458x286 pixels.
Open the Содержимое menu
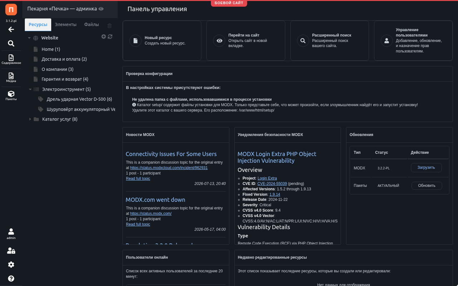(11, 59)
